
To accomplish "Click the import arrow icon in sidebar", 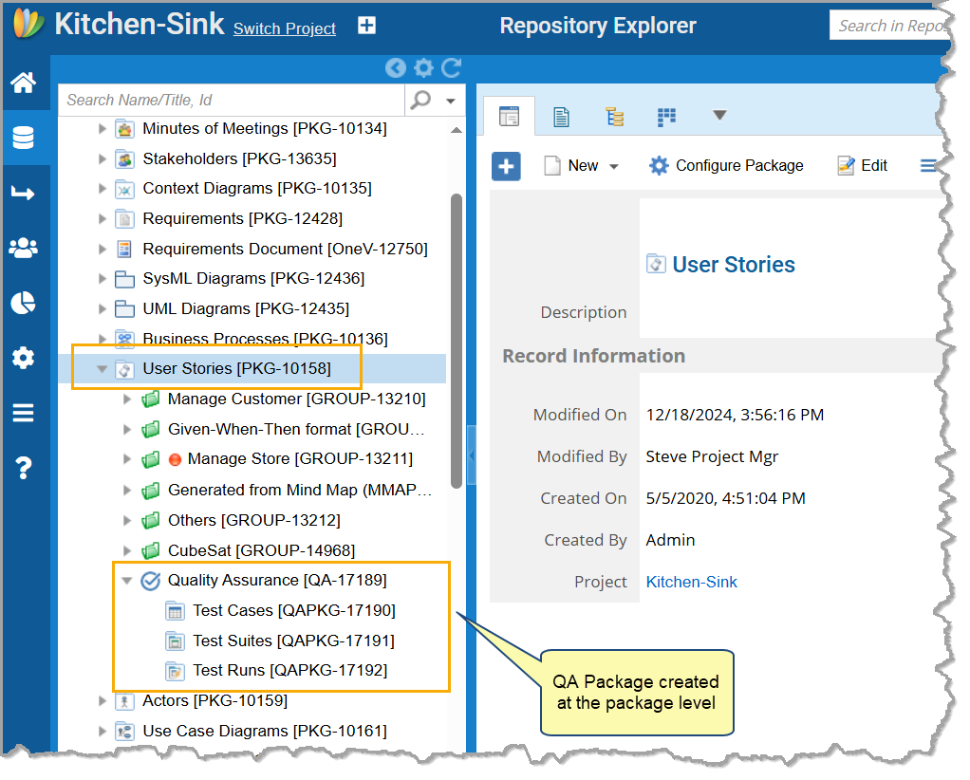I will coord(24,193).
